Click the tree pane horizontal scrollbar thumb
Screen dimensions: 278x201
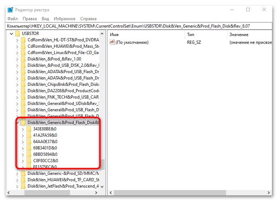pos(47,193)
